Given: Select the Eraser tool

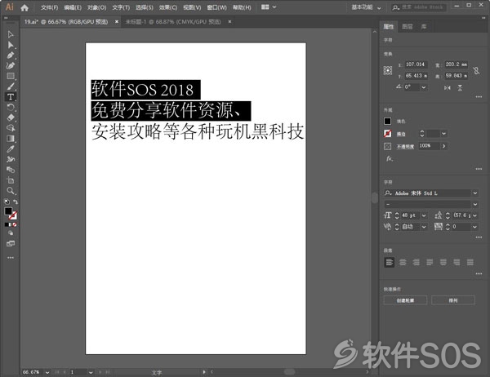Looking at the screenshot, I should pos(11,118).
